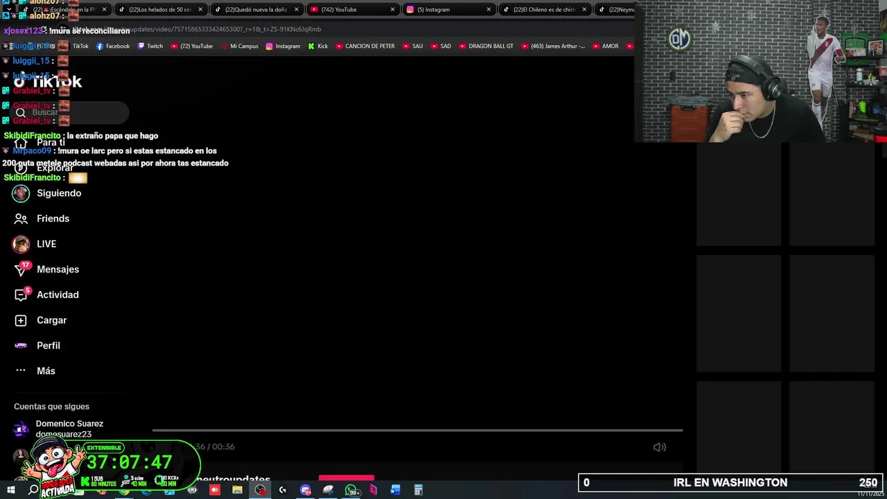Open the DRAGON BALL GT bookmark
887x499 pixels.
486,46
